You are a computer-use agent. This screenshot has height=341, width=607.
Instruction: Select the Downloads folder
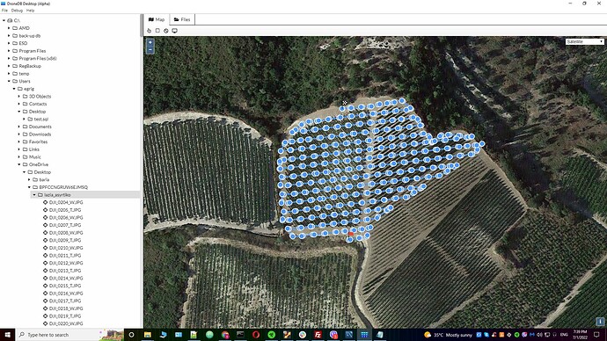[x=40, y=134]
